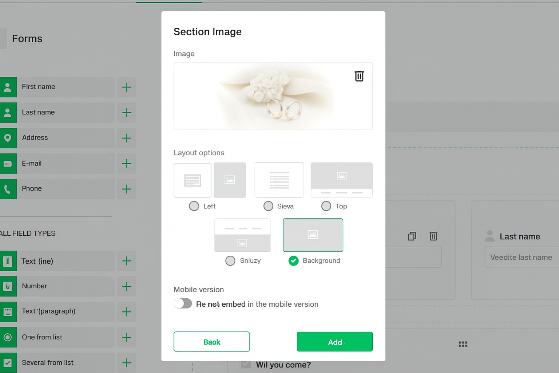Click the Text line cursor icon
The height and width of the screenshot is (373, 559).
pos(8,261)
